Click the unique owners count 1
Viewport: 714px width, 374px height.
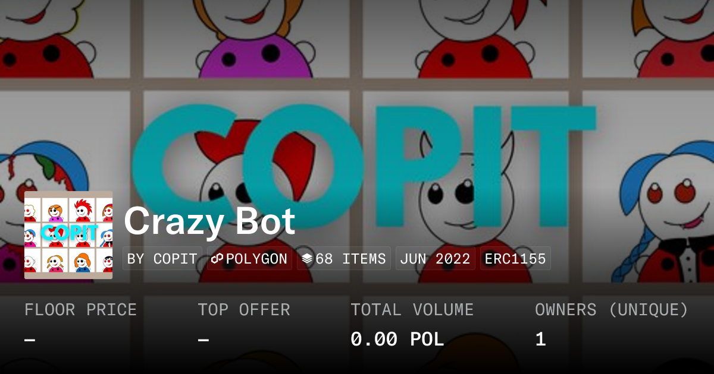pos(540,340)
